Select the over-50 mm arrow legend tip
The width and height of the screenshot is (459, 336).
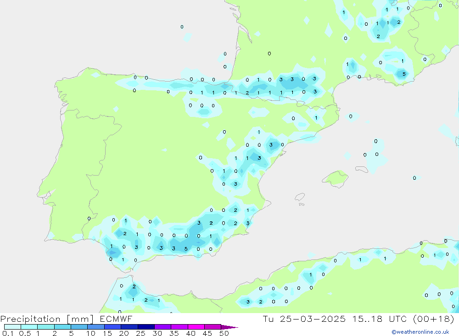tap(229, 327)
